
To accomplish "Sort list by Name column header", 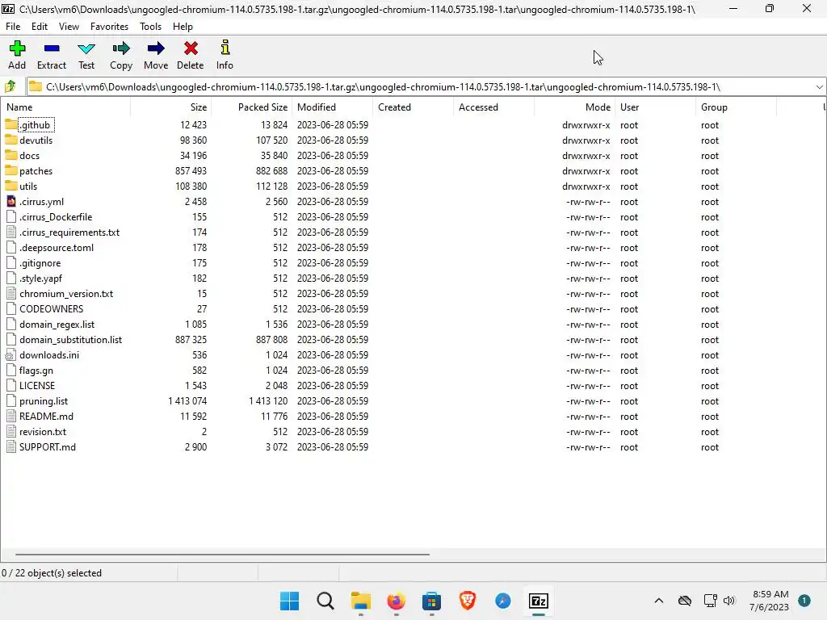I will click(x=65, y=107).
